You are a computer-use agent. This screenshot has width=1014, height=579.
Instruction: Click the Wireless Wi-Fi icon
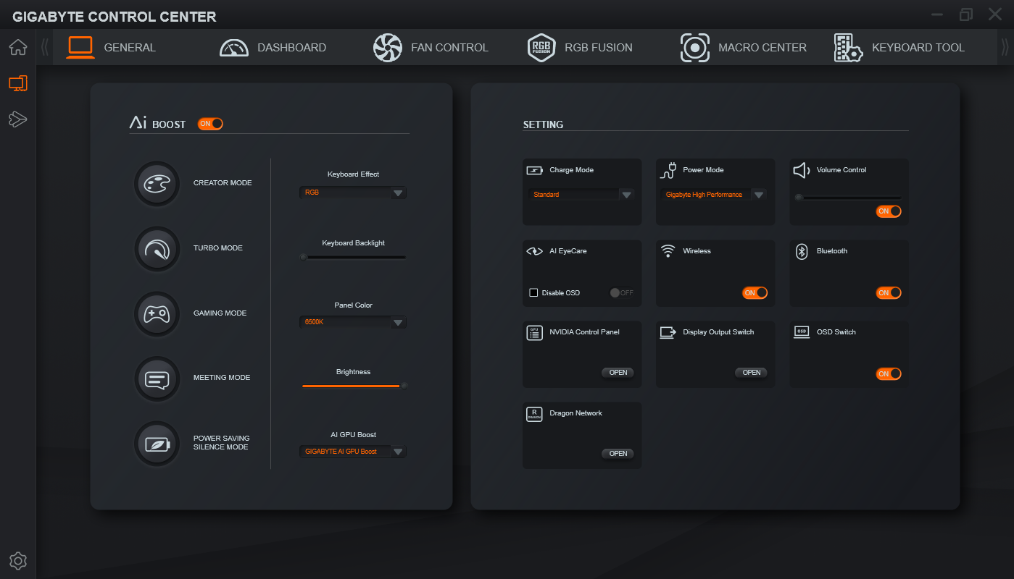tap(668, 251)
